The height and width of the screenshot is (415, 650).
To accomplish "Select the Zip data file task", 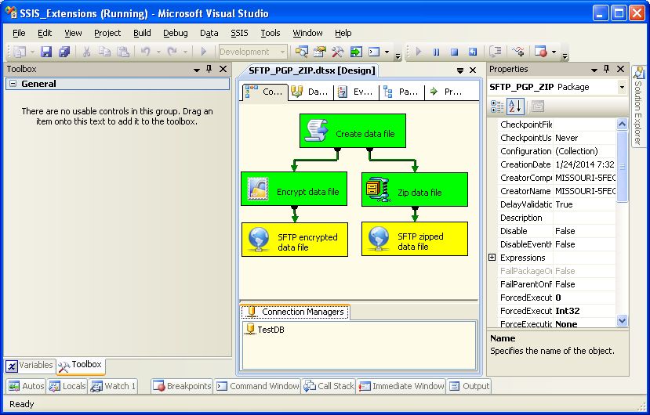I will click(x=415, y=189).
